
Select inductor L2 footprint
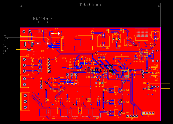tap(85, 43)
